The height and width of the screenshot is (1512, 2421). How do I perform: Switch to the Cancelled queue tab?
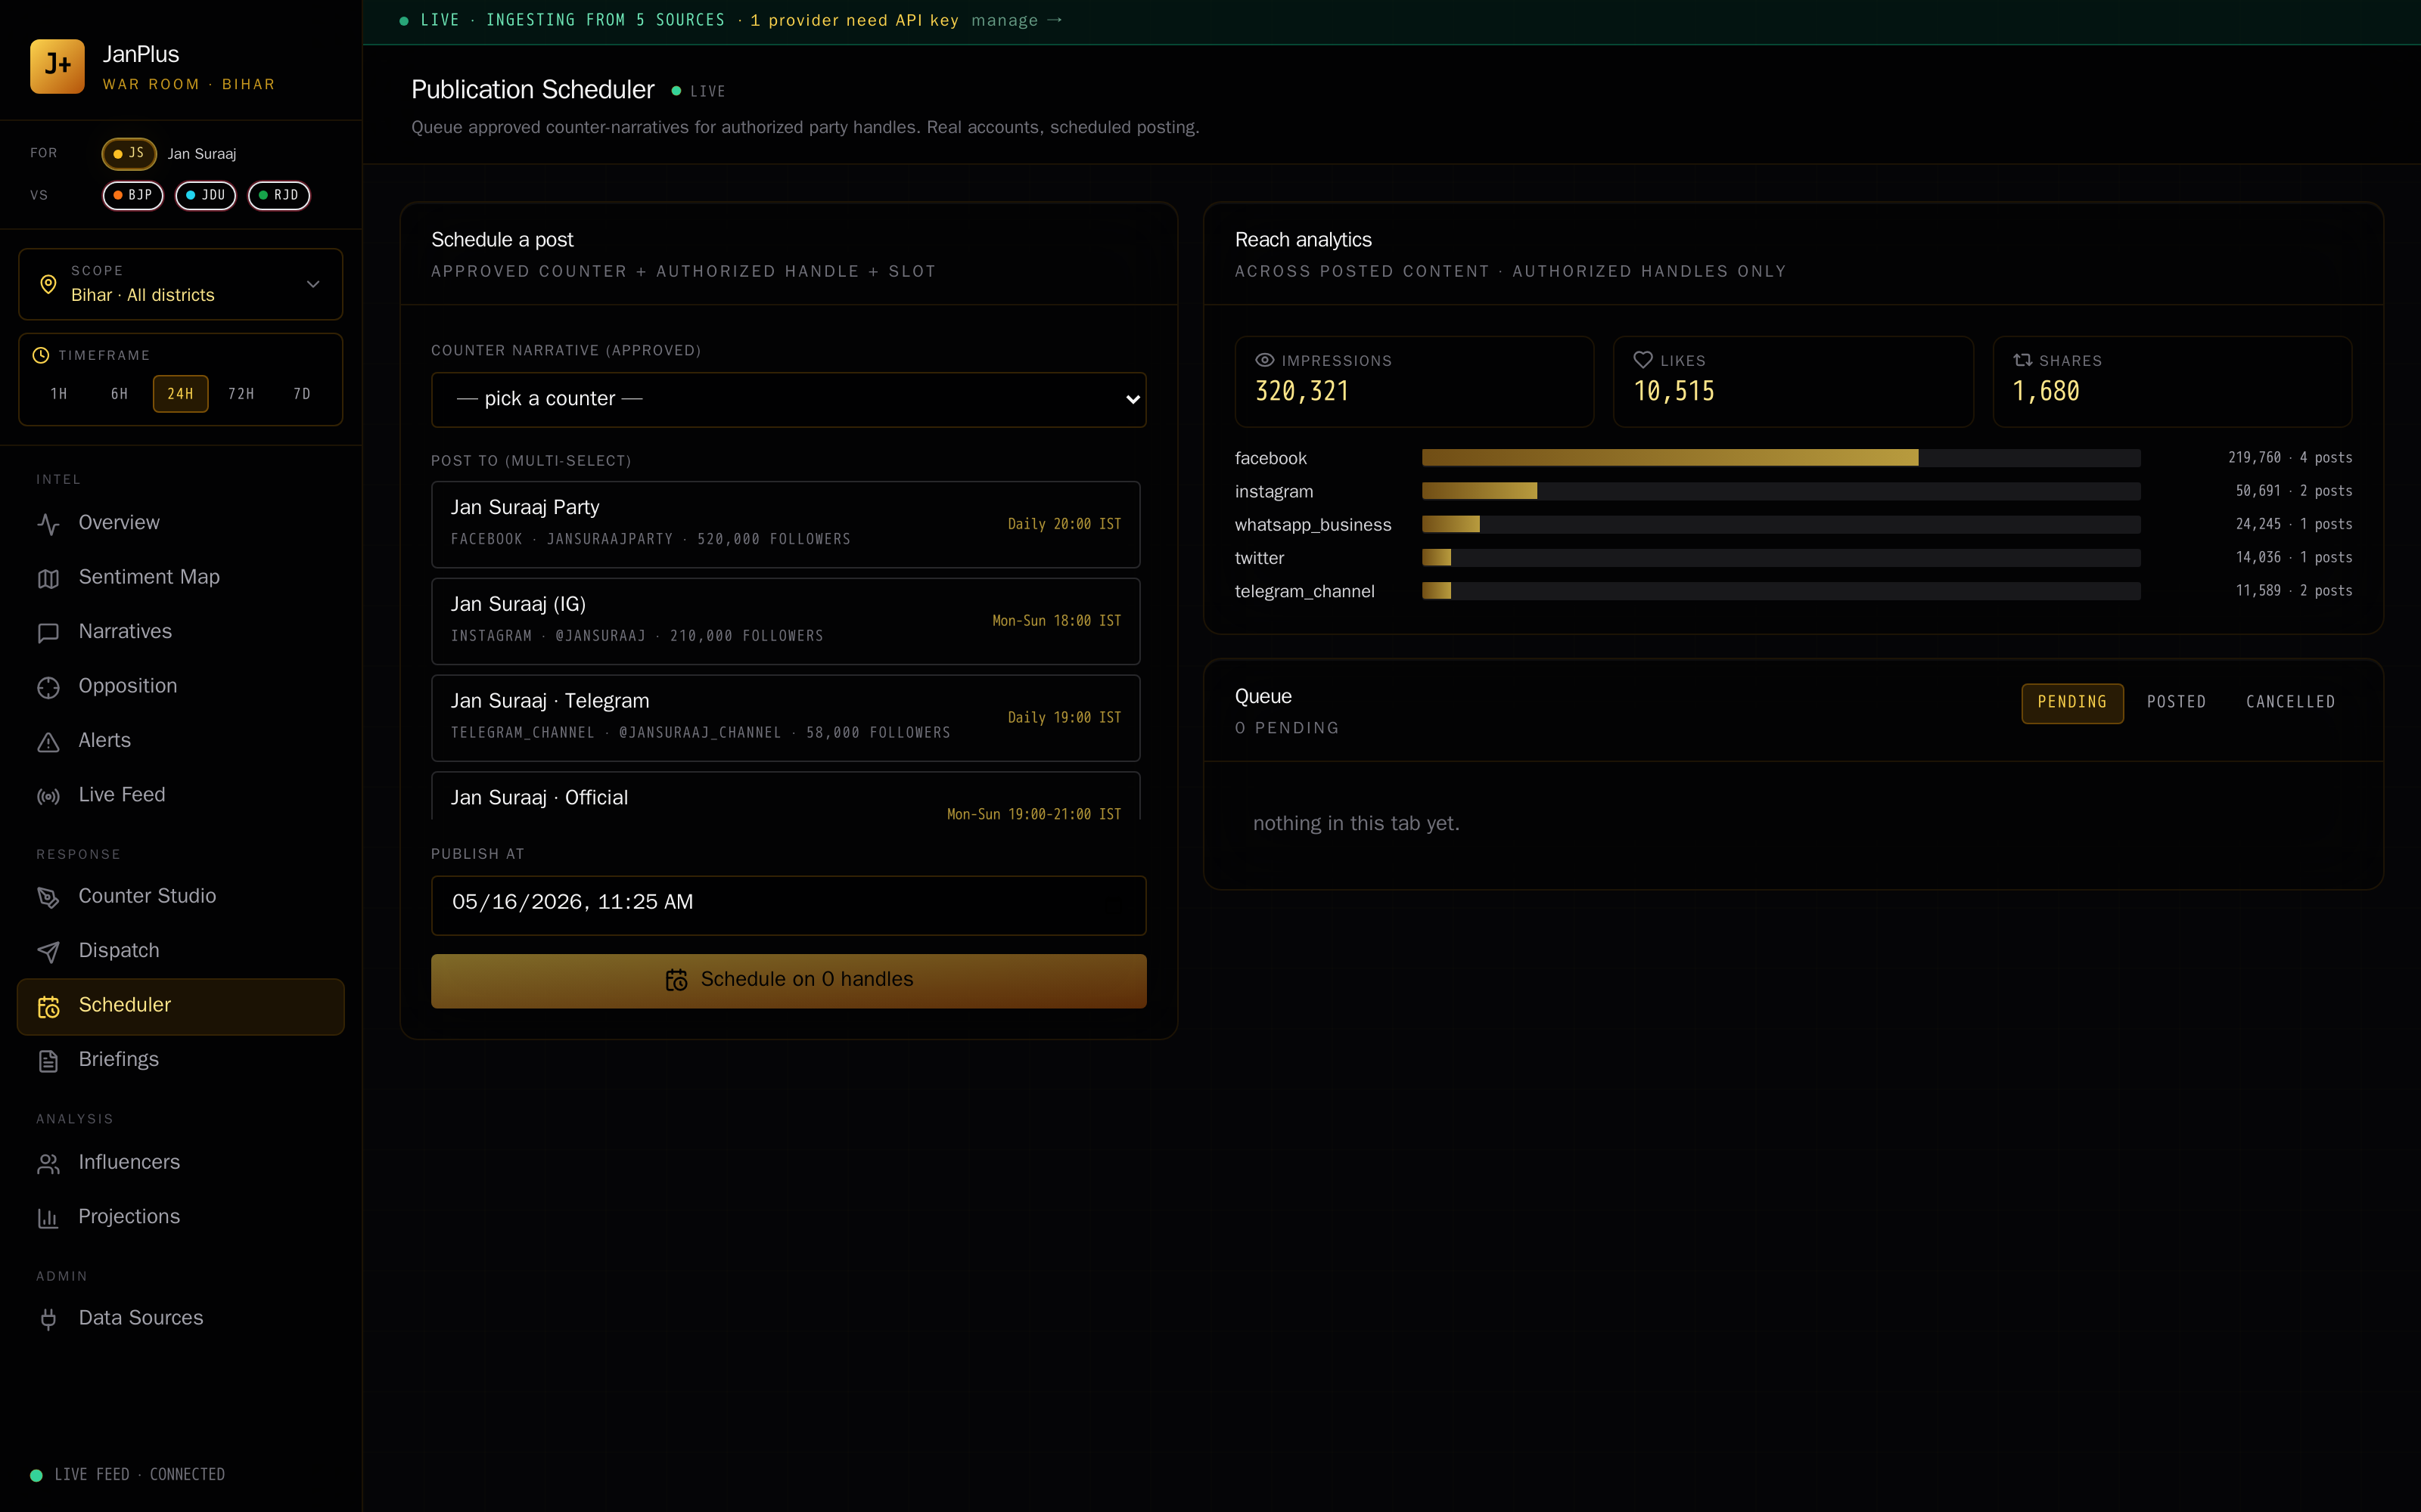point(2291,702)
